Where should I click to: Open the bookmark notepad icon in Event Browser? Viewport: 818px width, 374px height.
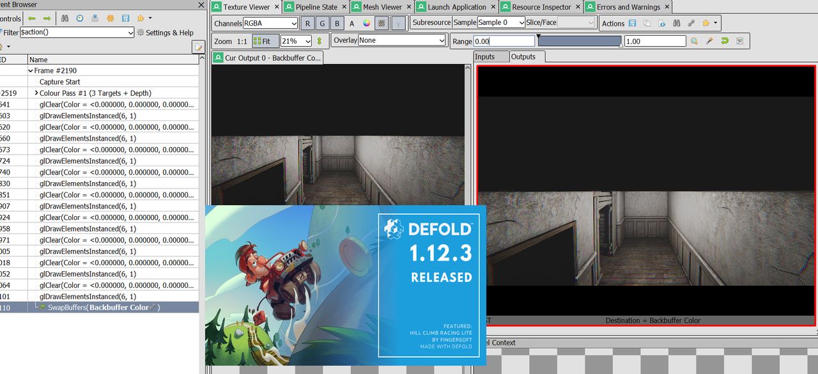(198, 47)
